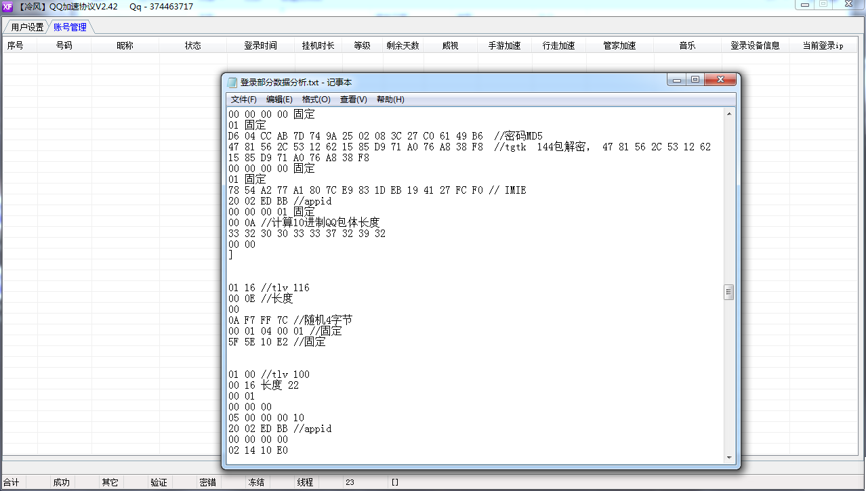Click the XF application icon in title bar
866x491 pixels.
click(7, 5)
